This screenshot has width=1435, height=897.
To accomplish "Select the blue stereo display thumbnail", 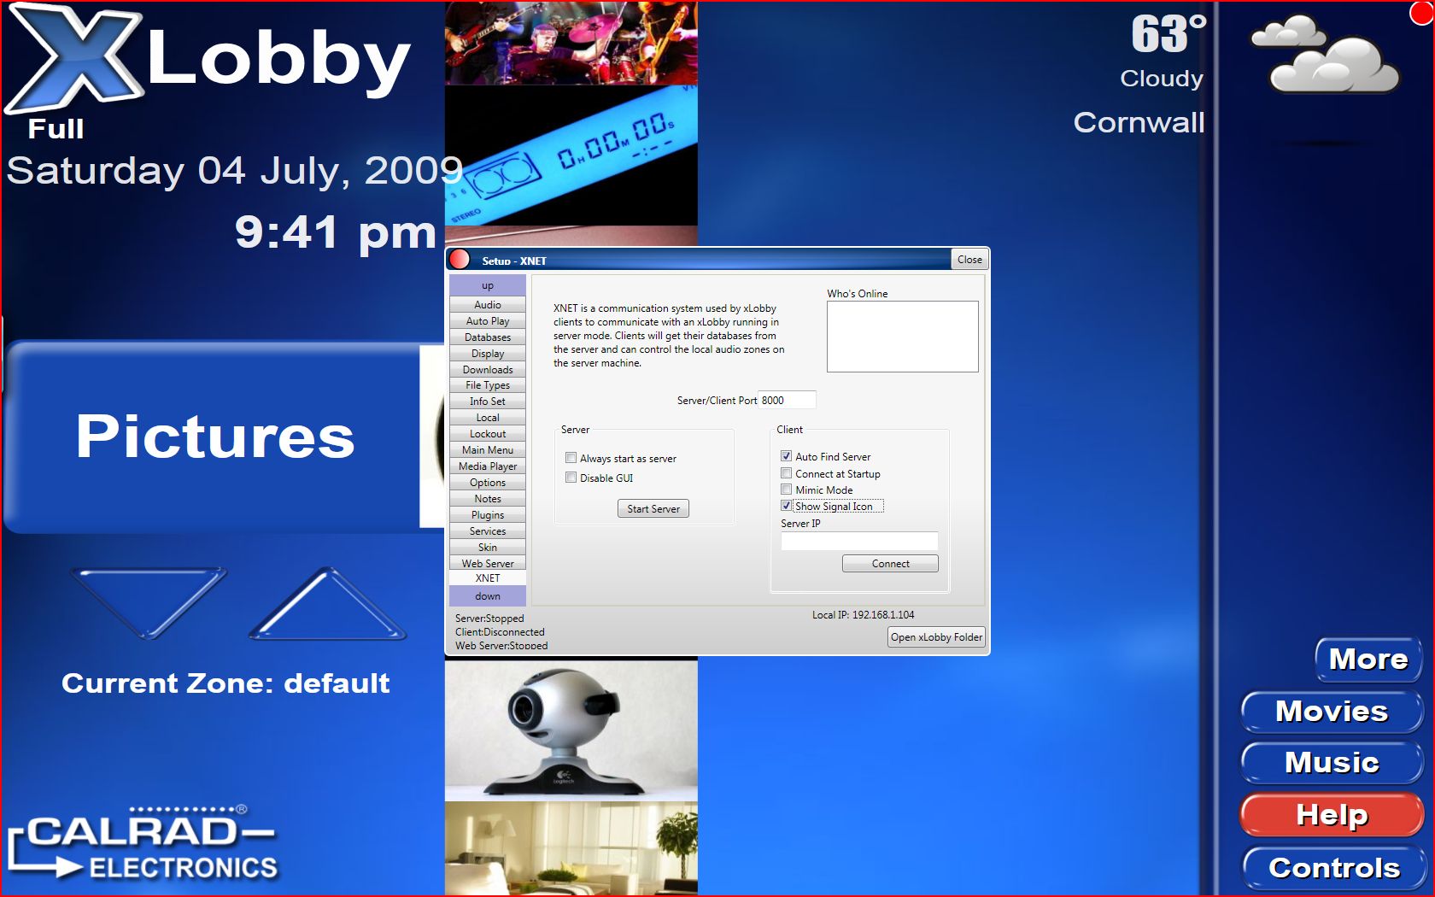I will click(x=571, y=155).
